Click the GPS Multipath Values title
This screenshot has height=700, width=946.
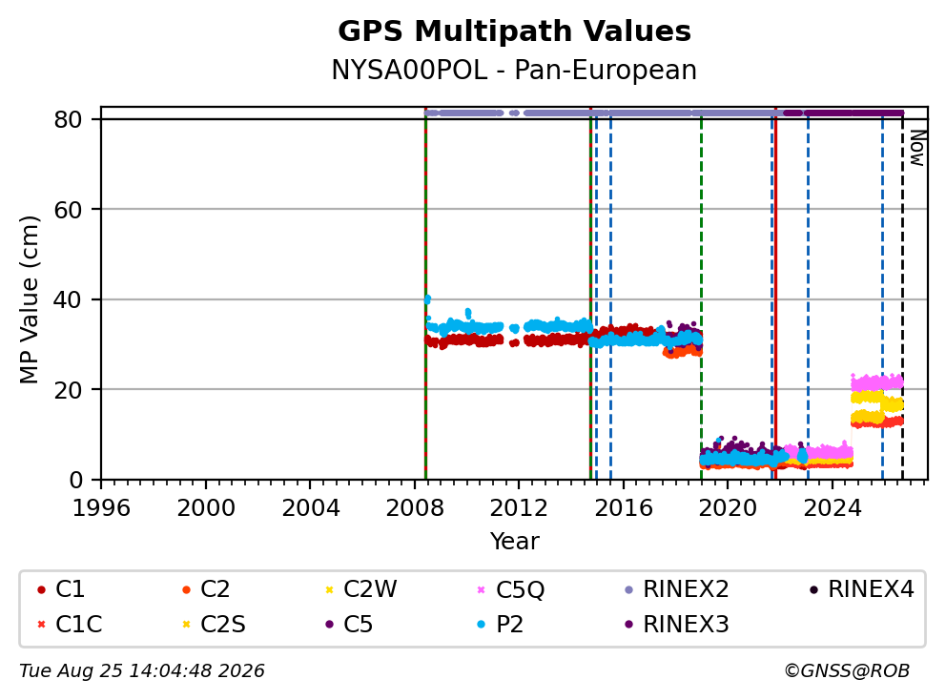(514, 31)
